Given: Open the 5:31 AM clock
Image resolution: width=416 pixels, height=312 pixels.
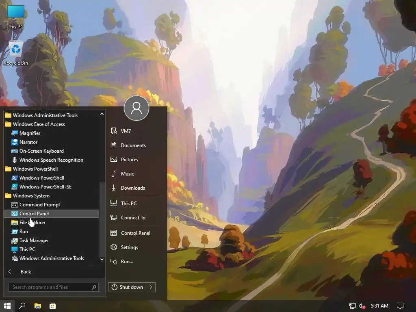Looking at the screenshot, I should click(x=379, y=306).
